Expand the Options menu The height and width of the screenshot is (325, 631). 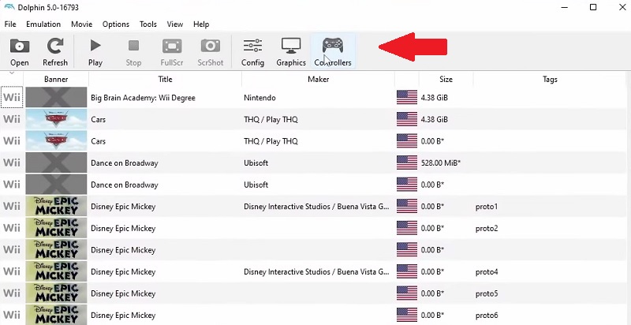tap(116, 24)
